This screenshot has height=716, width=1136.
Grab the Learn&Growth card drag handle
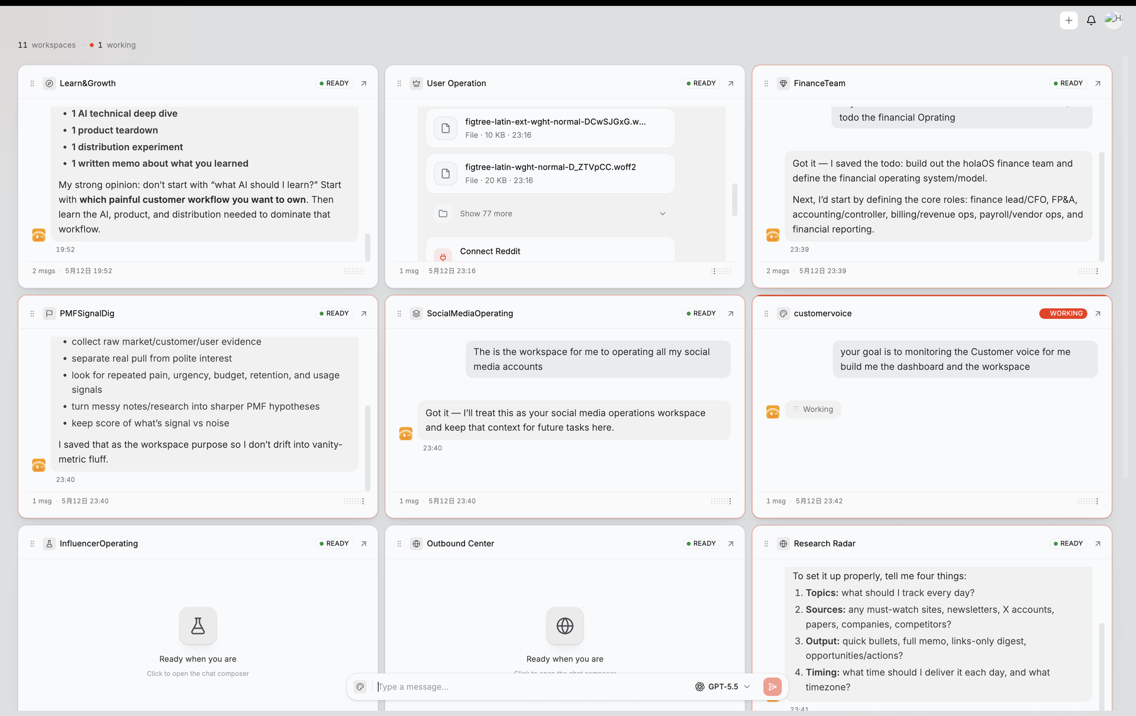click(x=33, y=83)
